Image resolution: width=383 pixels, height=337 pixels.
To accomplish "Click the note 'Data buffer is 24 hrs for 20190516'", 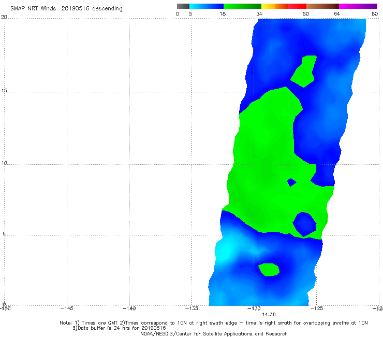I will (122, 328).
